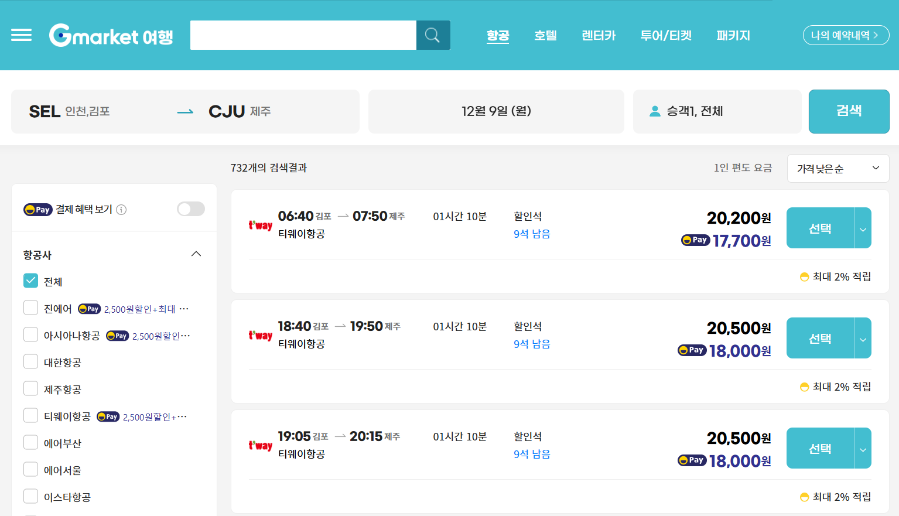
Task: Click 9석 남음 on the 06:40 flight
Action: coord(532,234)
